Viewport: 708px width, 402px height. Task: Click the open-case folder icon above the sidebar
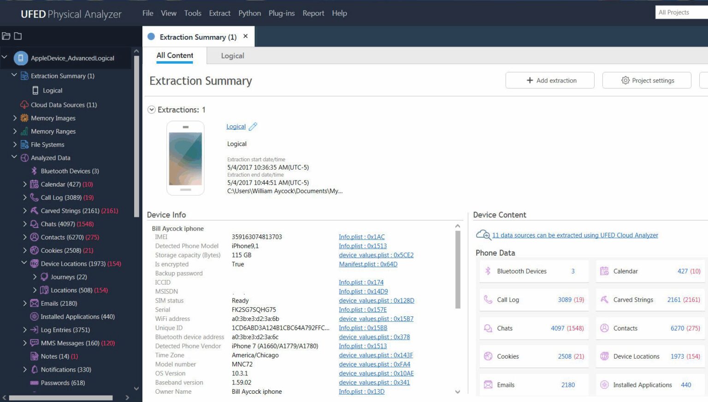point(6,35)
